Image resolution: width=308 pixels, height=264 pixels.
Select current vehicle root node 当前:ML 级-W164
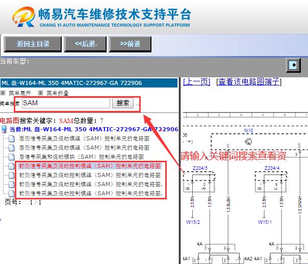coord(94,129)
